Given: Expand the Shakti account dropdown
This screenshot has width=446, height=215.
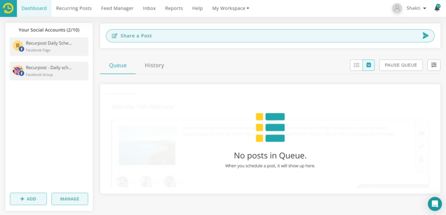Looking at the screenshot, I should coord(416,8).
